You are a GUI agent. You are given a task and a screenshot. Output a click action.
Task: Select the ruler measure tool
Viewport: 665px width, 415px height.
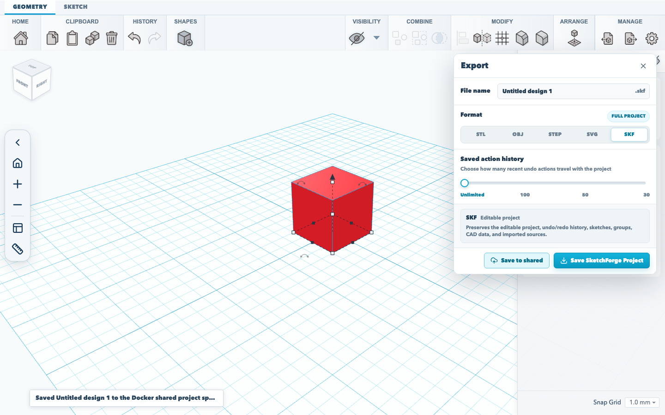pos(18,249)
